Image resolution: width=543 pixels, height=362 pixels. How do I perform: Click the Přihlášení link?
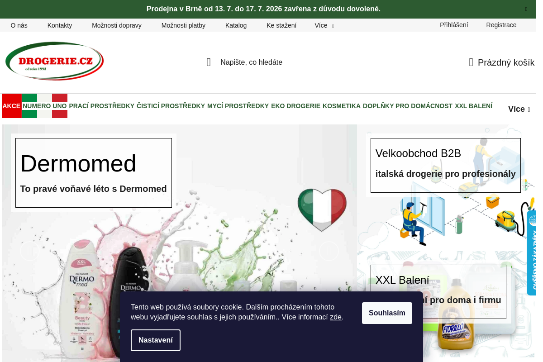point(454,25)
